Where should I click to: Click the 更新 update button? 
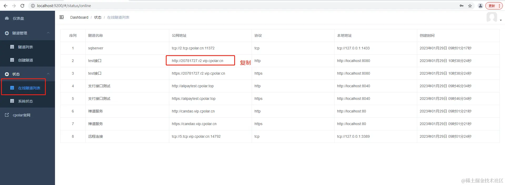click(494, 6)
